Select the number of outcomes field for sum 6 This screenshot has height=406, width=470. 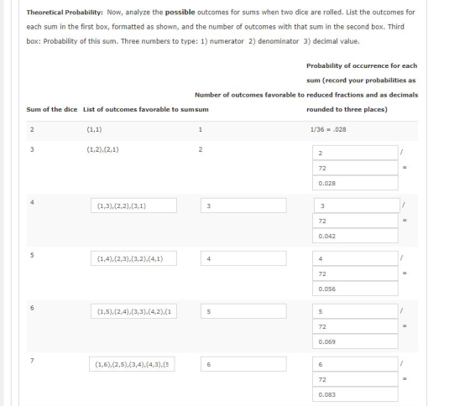click(243, 311)
